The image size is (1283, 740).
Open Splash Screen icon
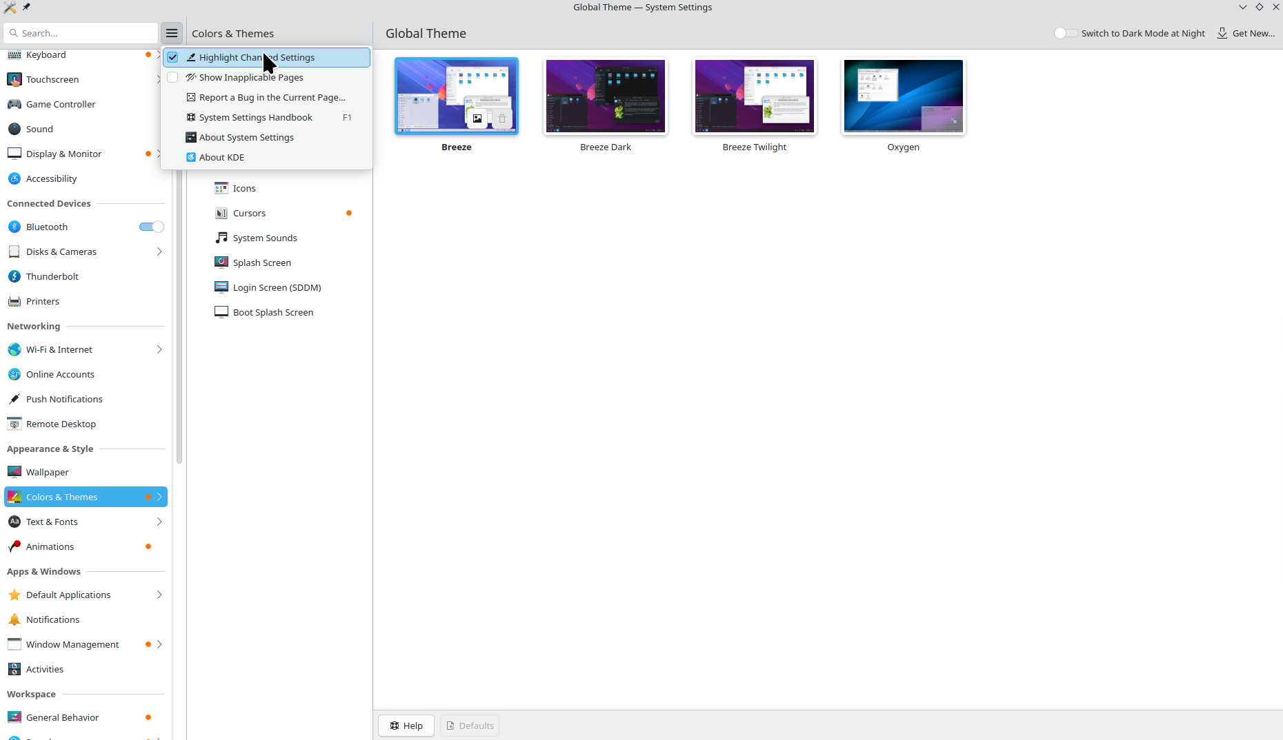(221, 263)
